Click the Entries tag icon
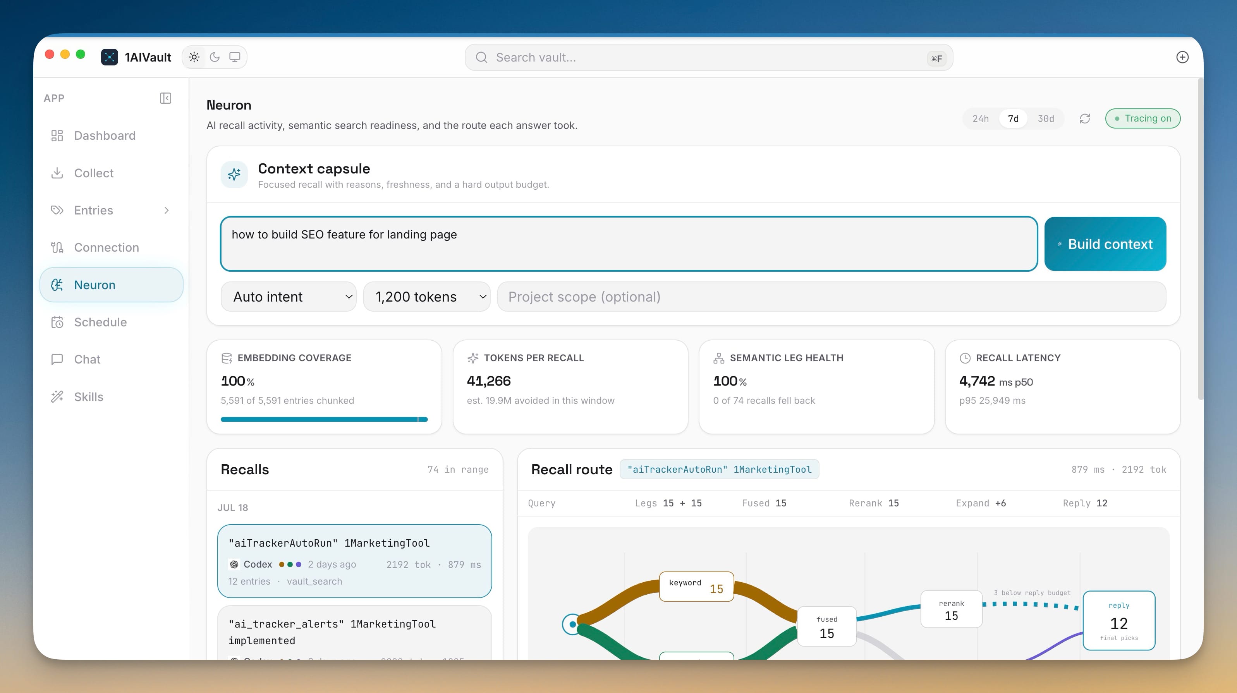 point(57,210)
